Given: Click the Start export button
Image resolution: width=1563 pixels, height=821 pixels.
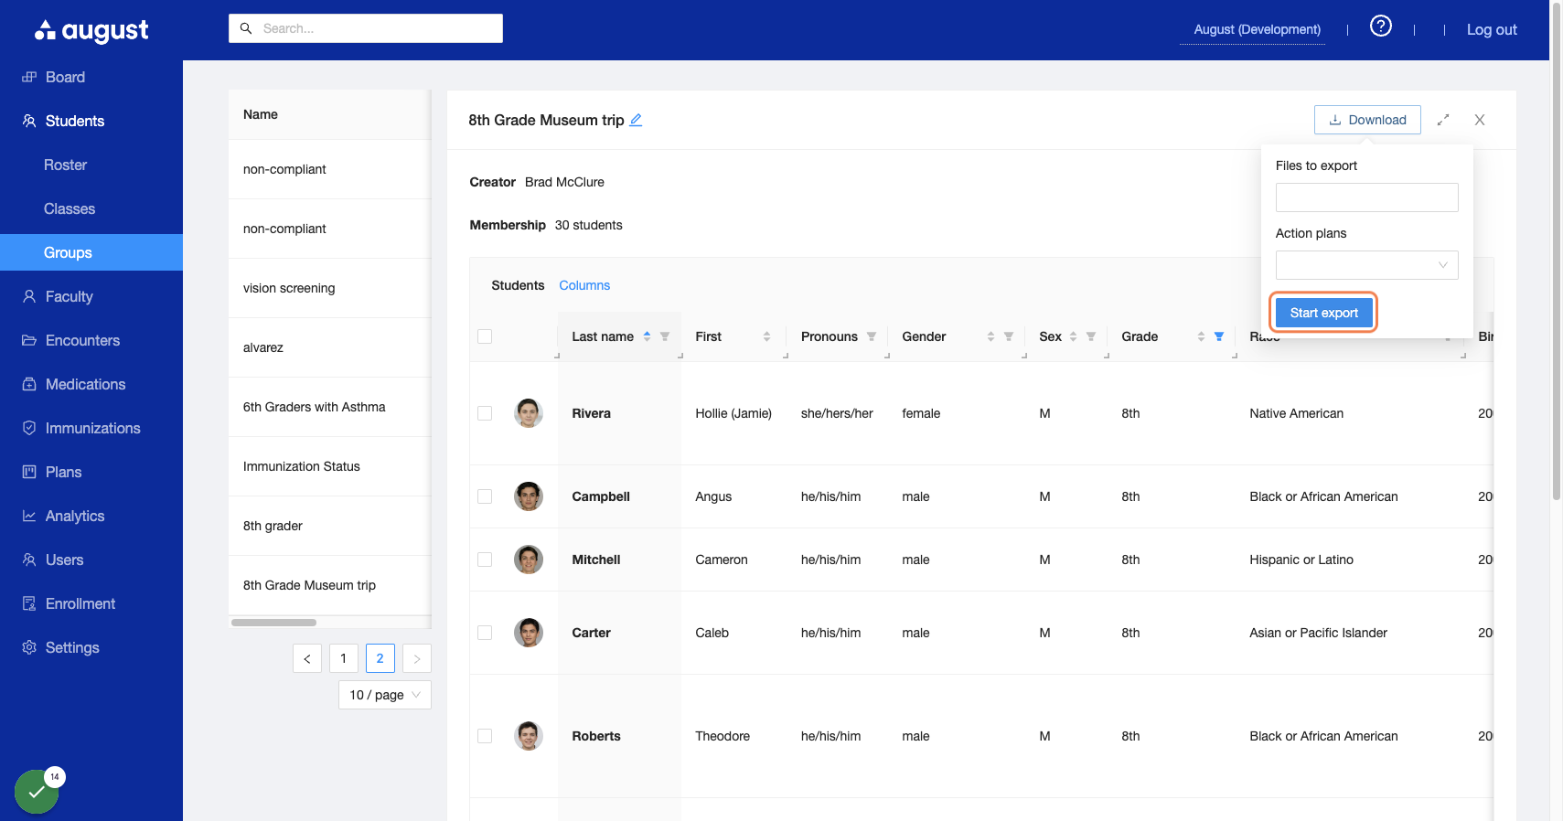Looking at the screenshot, I should tap(1323, 313).
